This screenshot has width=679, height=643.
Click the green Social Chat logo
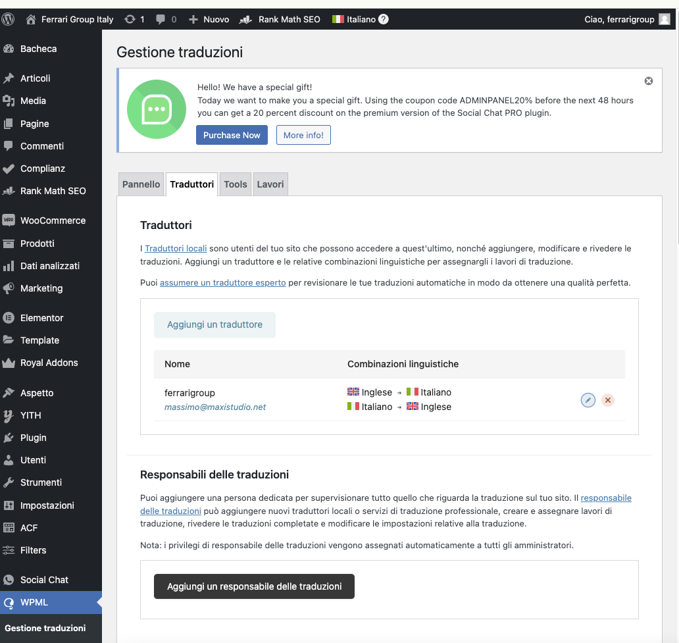pos(157,109)
